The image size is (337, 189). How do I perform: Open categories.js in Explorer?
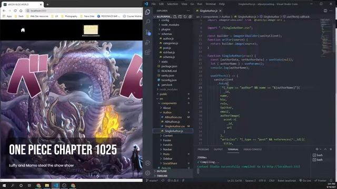pyautogui.click(x=170, y=43)
